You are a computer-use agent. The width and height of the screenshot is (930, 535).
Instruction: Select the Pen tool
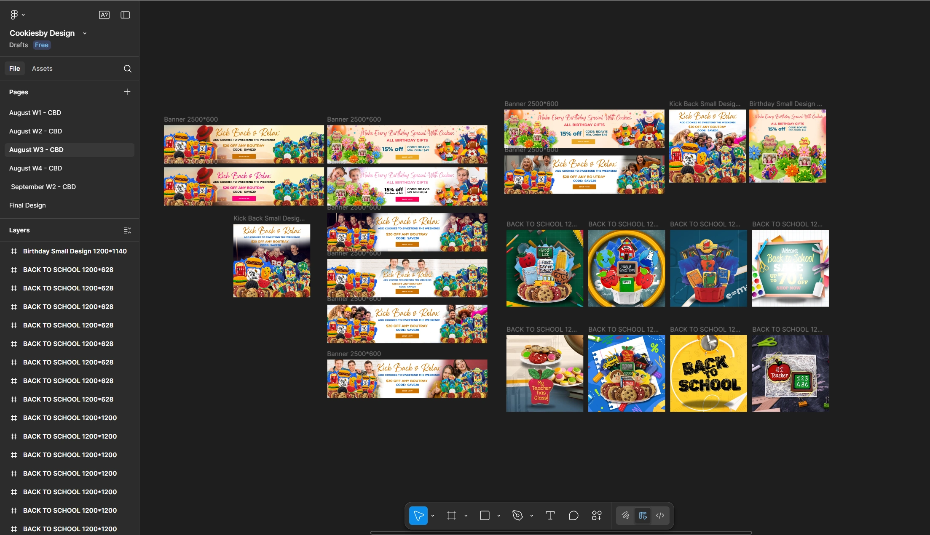(517, 515)
